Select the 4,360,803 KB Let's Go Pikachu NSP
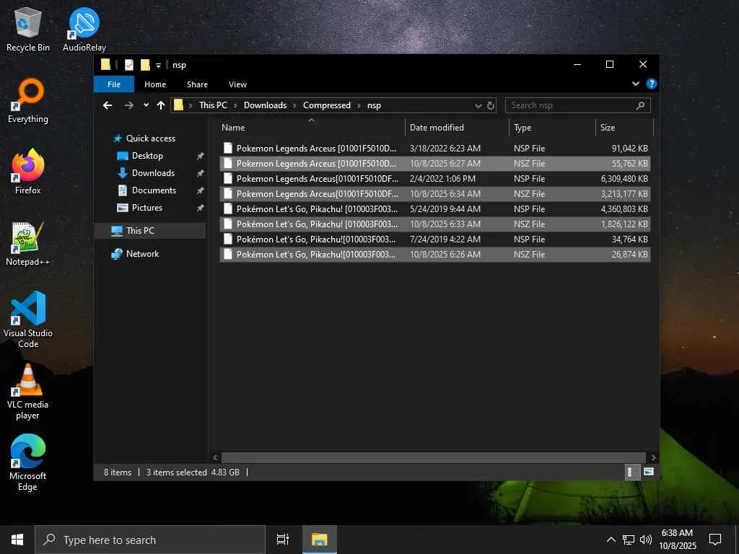The image size is (739, 554). tap(435, 208)
